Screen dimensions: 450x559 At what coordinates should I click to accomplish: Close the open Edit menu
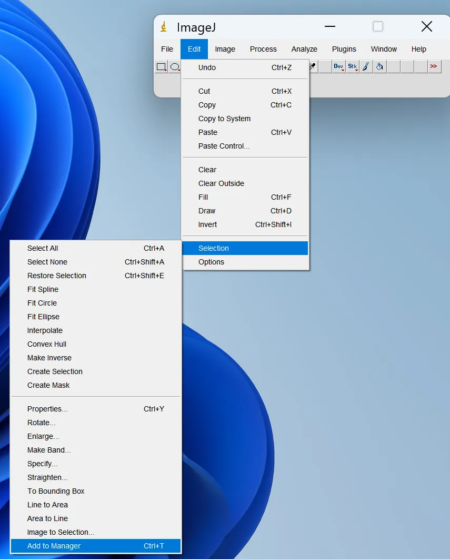(194, 49)
